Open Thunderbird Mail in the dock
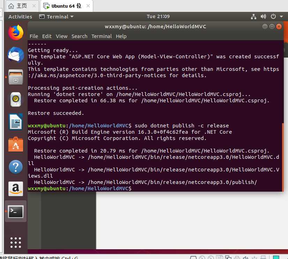The image size is (288, 259). pos(16,55)
